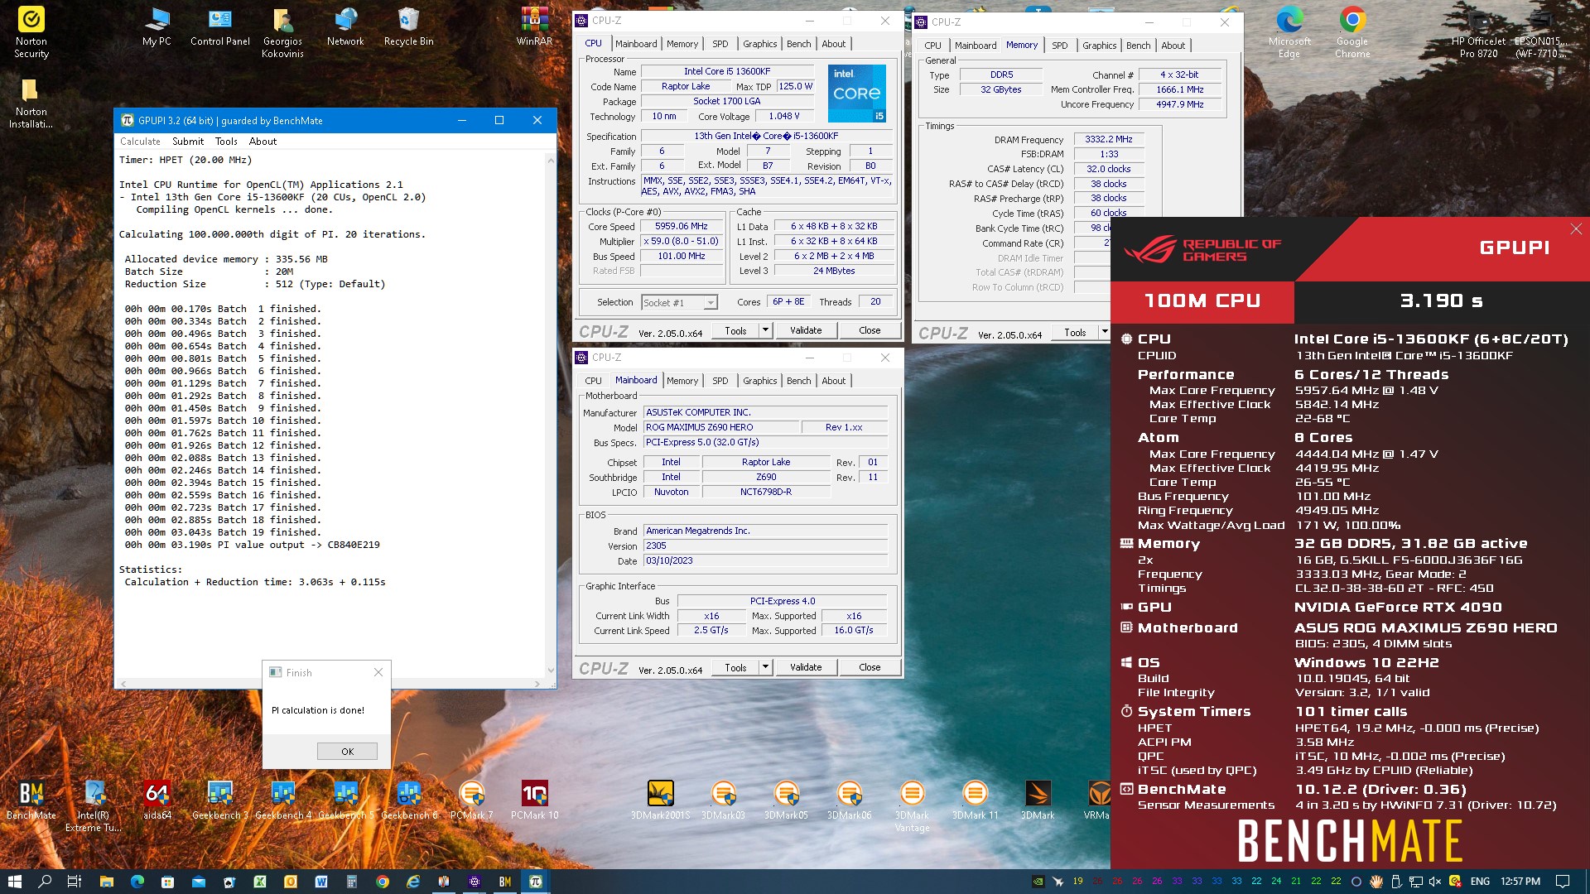Screen dimensions: 1590x894
Task: Open the notification center tray icon
Action: (1562, 882)
